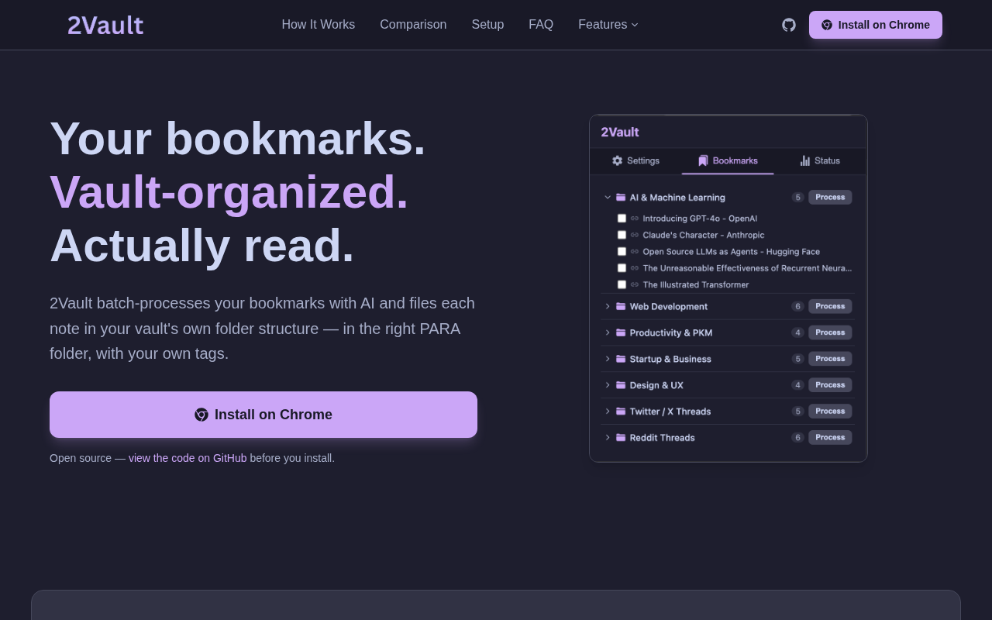992x620 pixels.
Task: Expand the Twitter / X Threads folder
Action: click(x=608, y=412)
